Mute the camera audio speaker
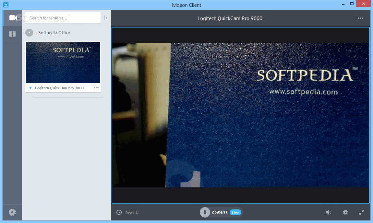The height and width of the screenshot is (223, 373). [329, 212]
